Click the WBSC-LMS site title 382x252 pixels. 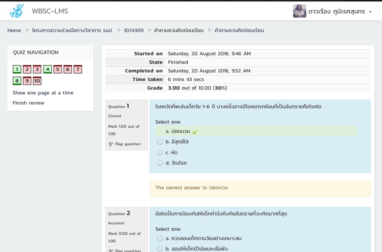(50, 11)
